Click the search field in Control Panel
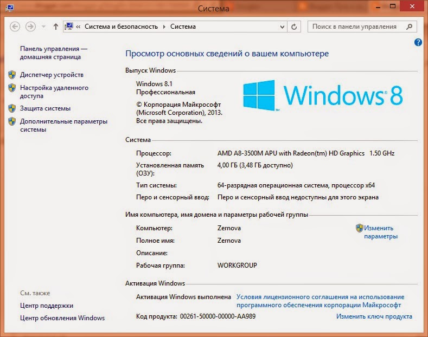Screen dimensions: 428x337 pyautogui.click(x=362, y=27)
